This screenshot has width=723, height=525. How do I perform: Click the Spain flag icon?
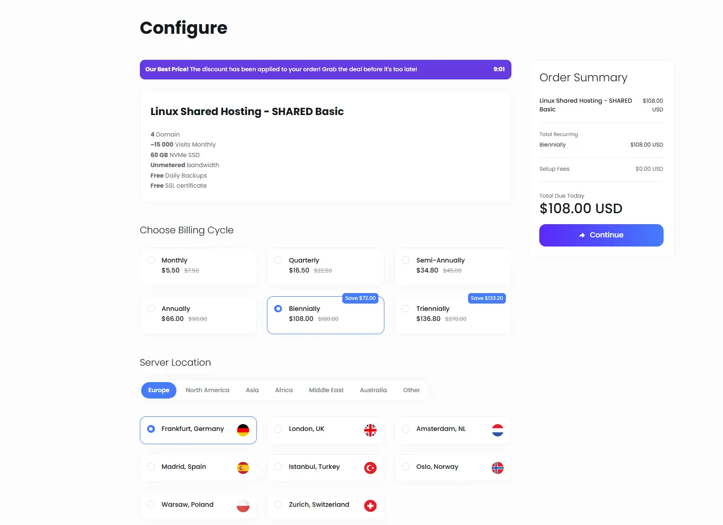click(x=243, y=468)
